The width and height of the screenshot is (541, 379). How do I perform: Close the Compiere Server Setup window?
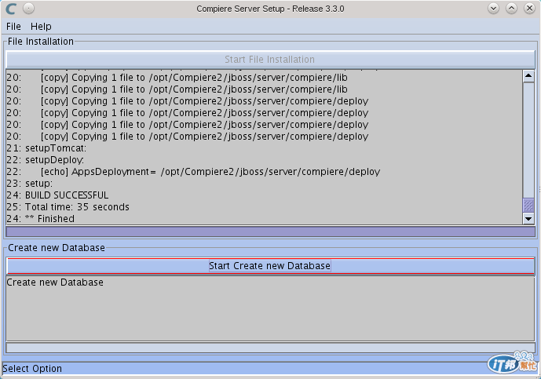529,9
